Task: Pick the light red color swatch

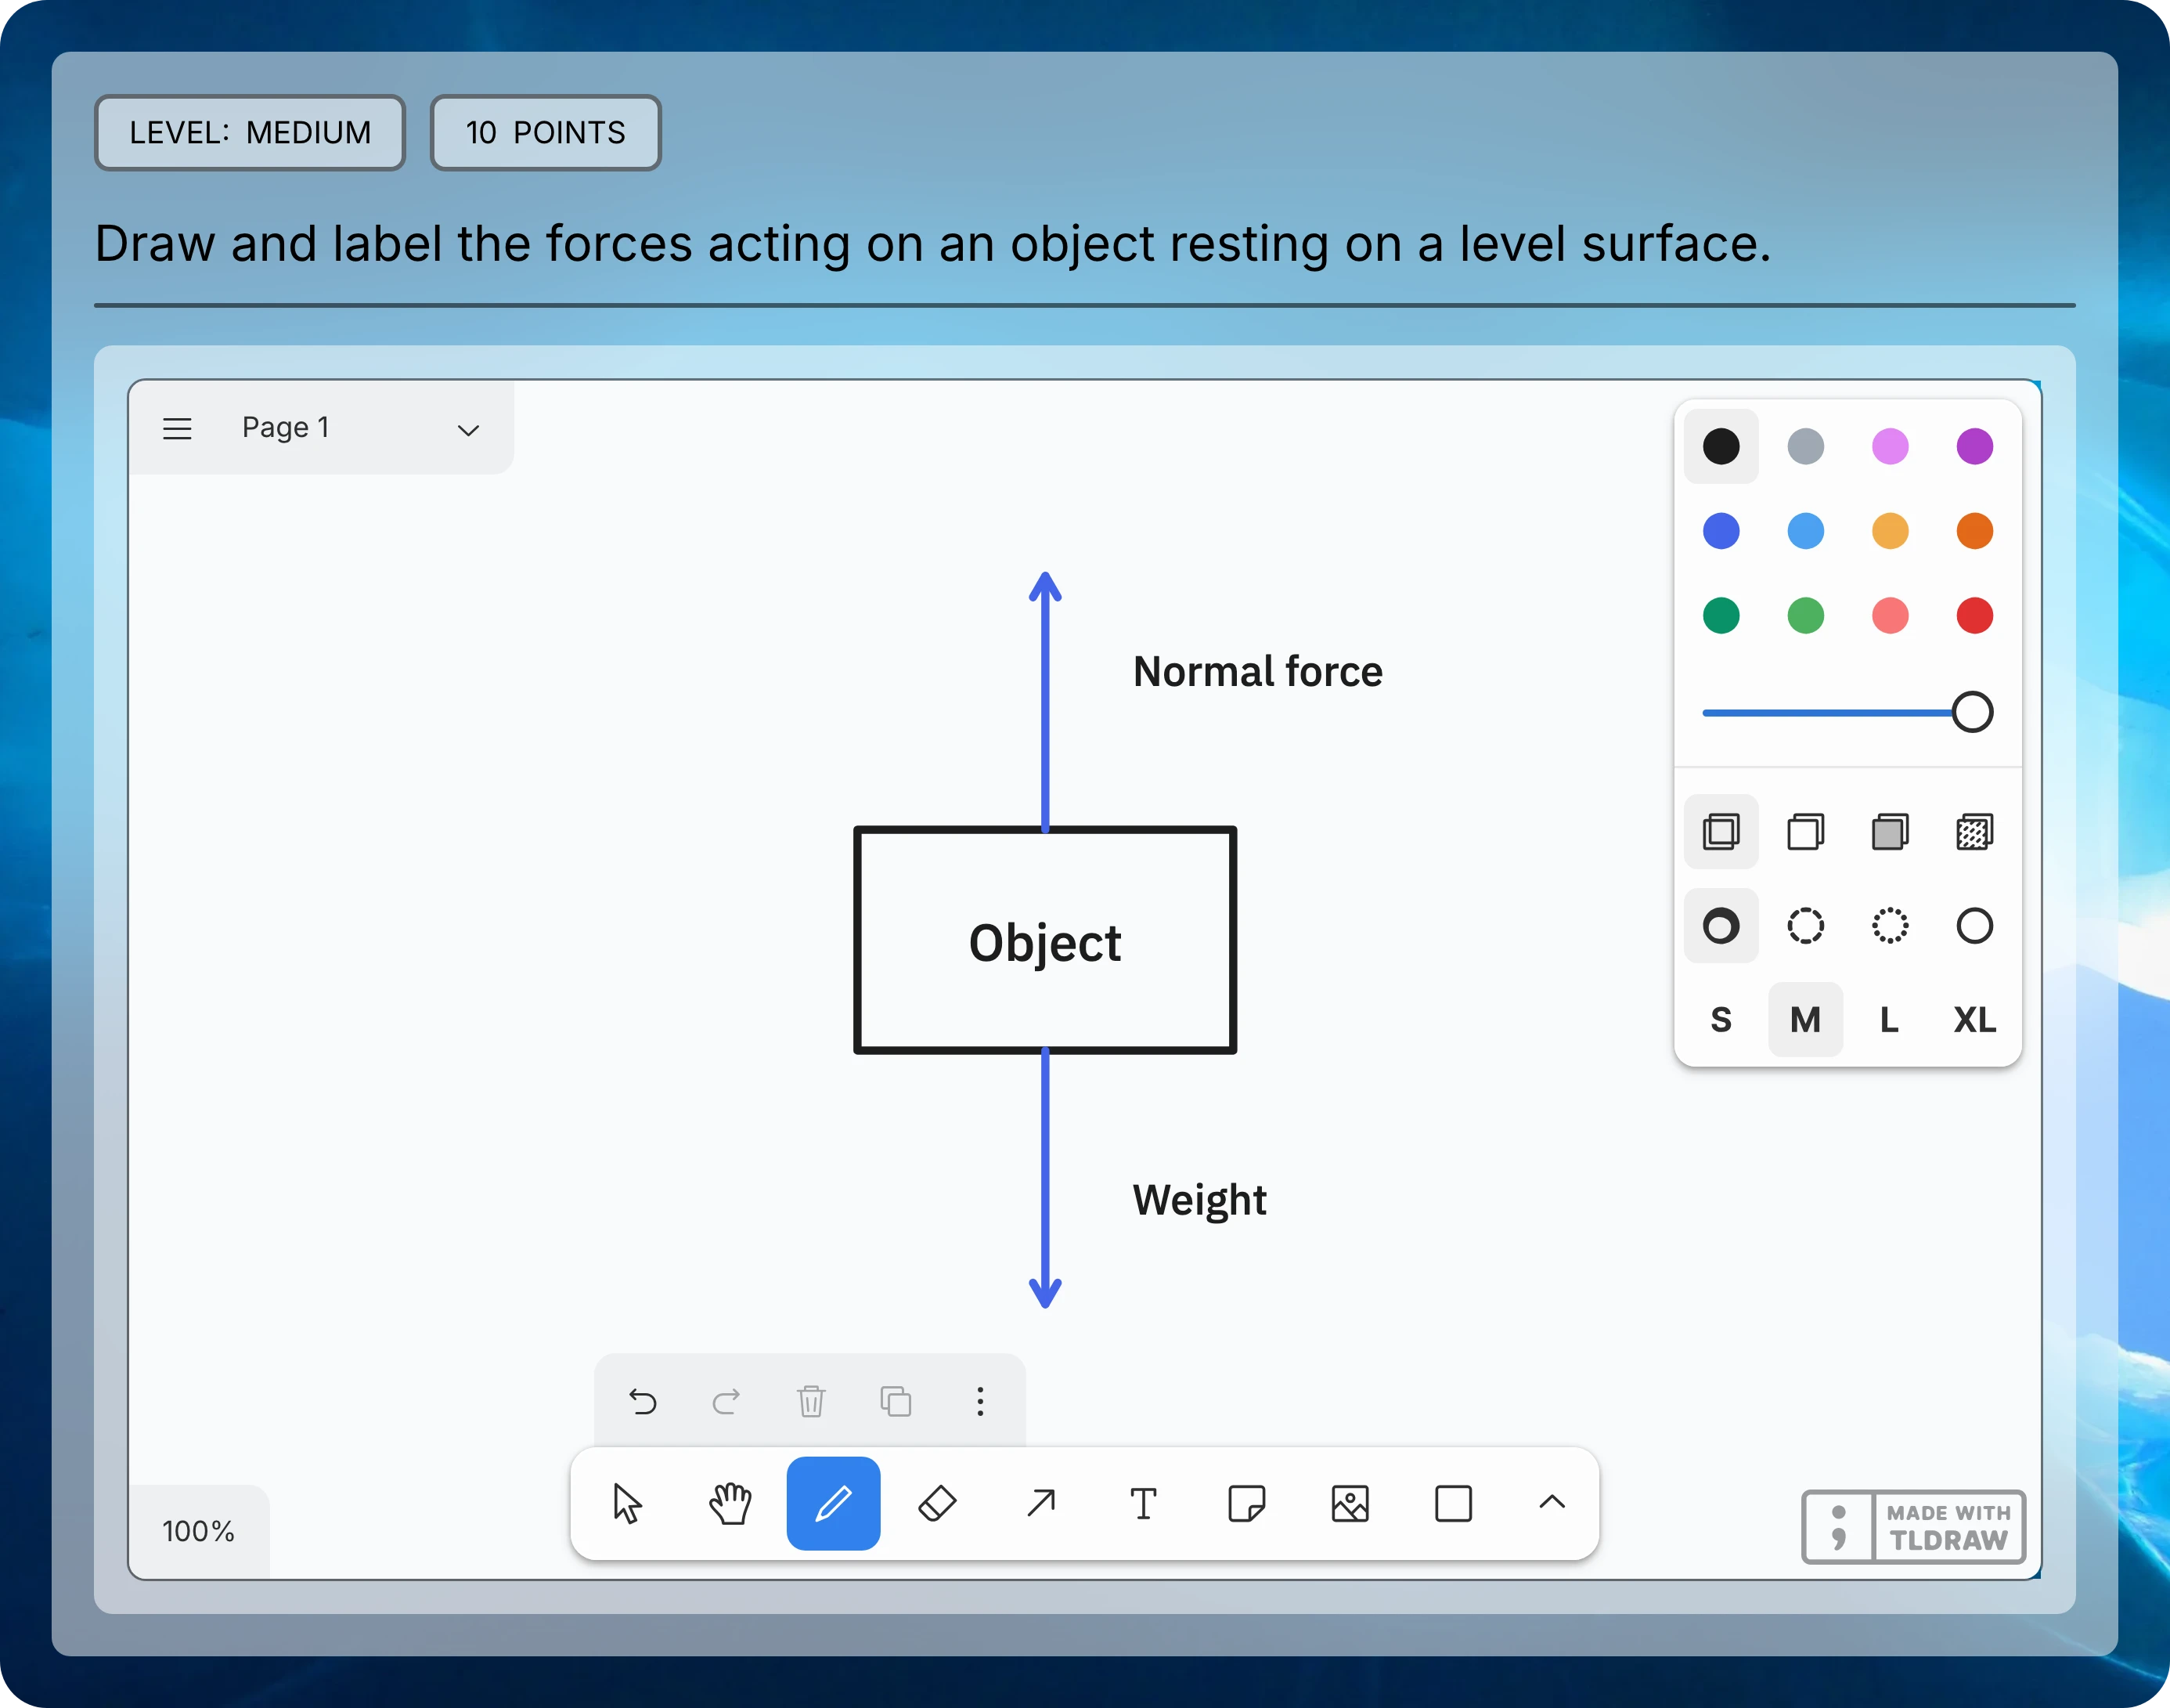Action: [x=1890, y=615]
